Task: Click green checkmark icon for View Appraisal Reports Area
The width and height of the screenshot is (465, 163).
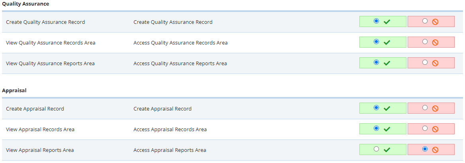Action: 387,150
